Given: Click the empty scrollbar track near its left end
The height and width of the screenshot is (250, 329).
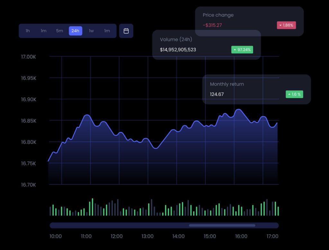Looking at the screenshot, I should coord(80,225).
